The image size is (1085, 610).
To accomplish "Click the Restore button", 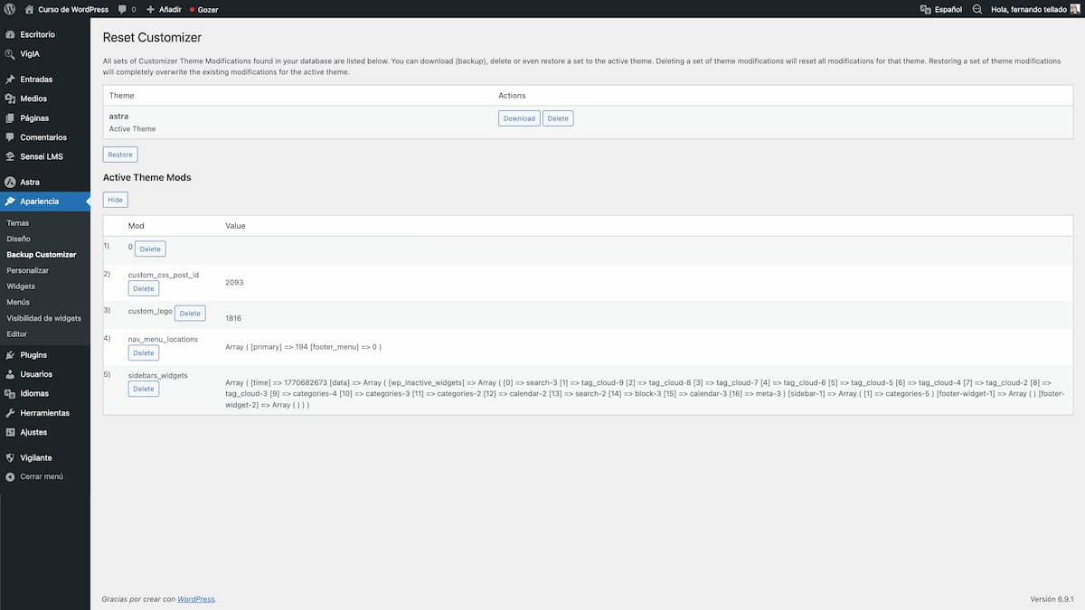I will coord(120,155).
